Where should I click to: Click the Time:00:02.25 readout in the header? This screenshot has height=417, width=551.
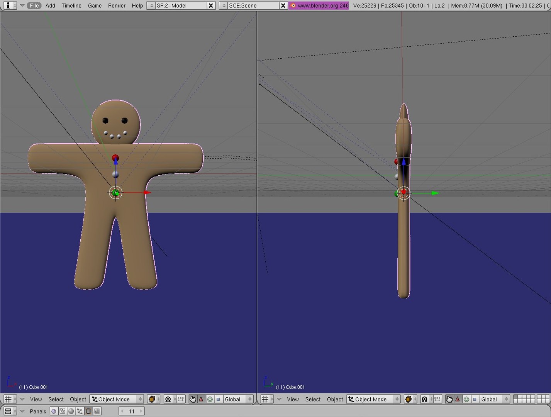(x=525, y=5)
